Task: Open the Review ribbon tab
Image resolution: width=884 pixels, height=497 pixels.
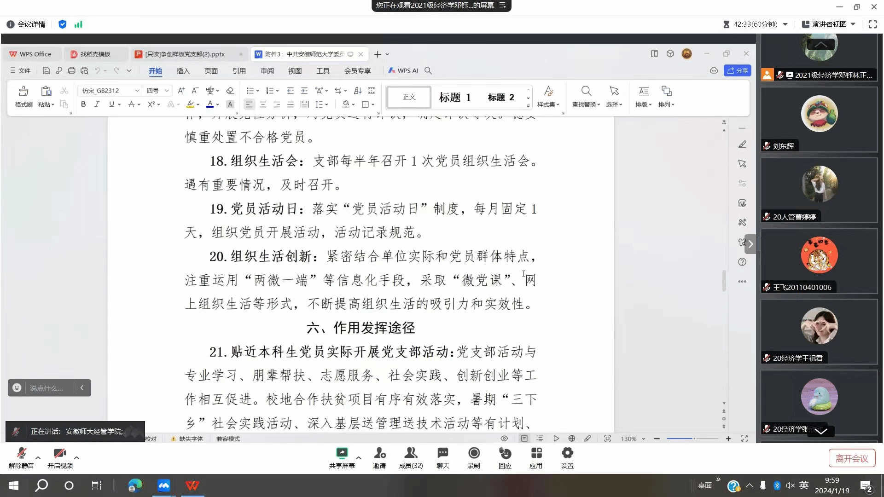Action: click(267, 71)
